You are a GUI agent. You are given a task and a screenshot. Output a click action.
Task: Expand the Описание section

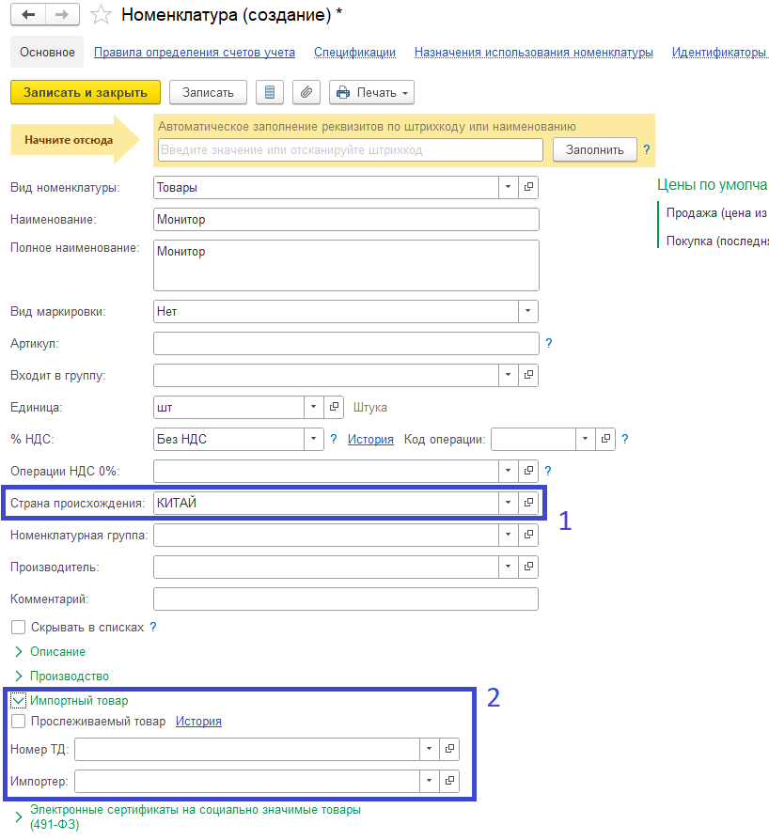point(19,651)
